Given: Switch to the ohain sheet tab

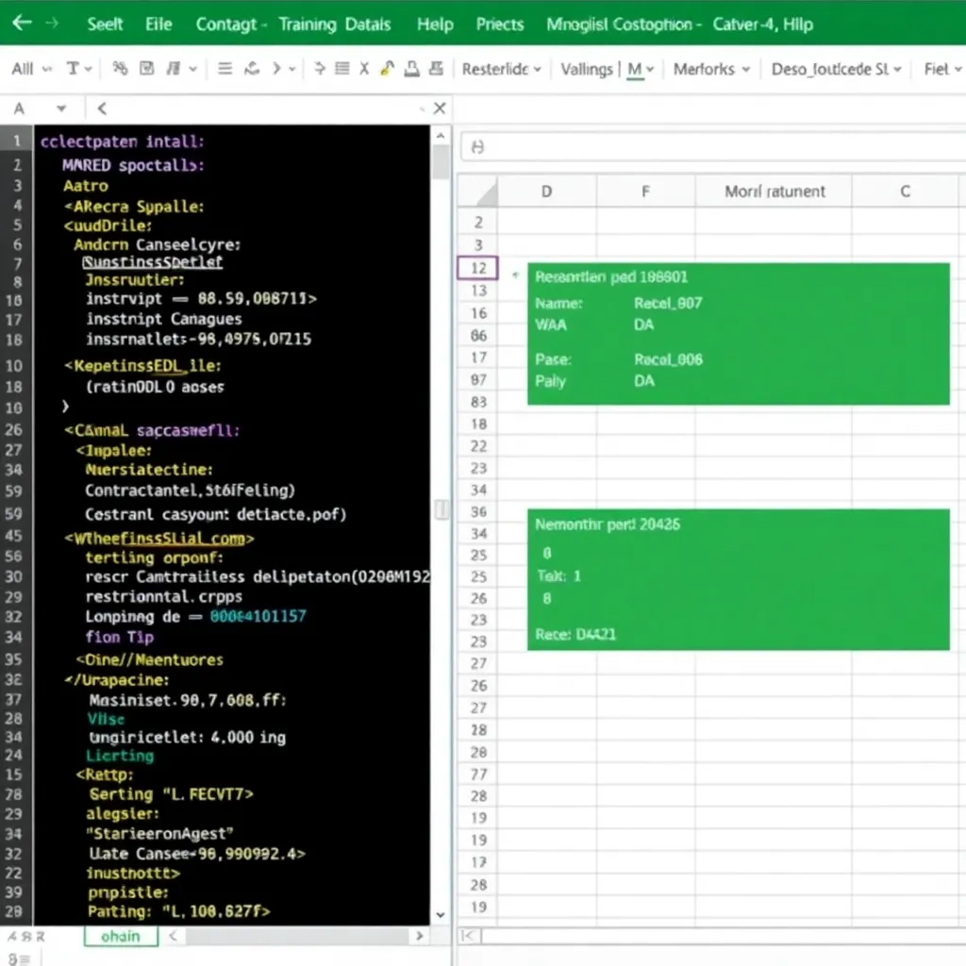Looking at the screenshot, I should click(121, 936).
